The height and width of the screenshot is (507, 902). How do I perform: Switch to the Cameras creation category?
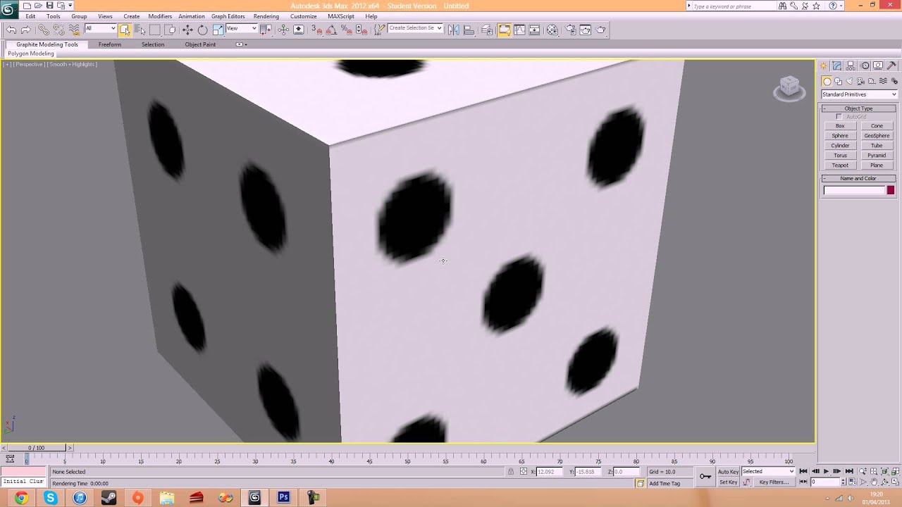pos(860,82)
